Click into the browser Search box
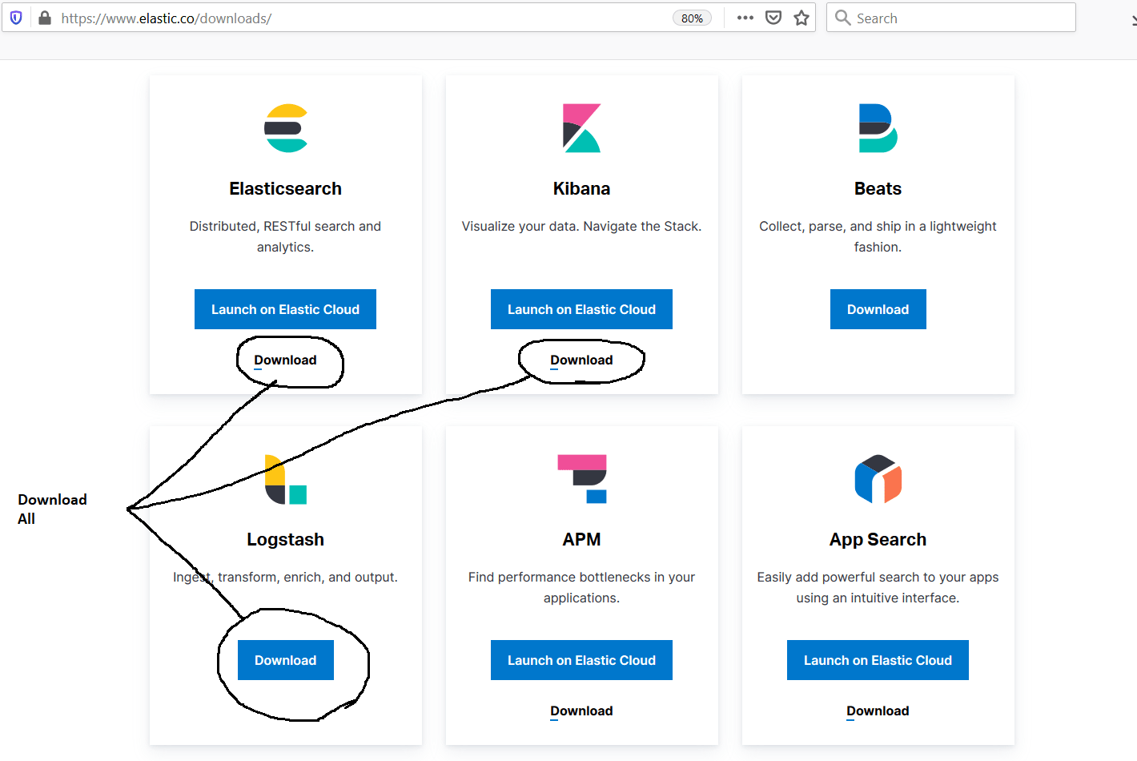 (951, 18)
